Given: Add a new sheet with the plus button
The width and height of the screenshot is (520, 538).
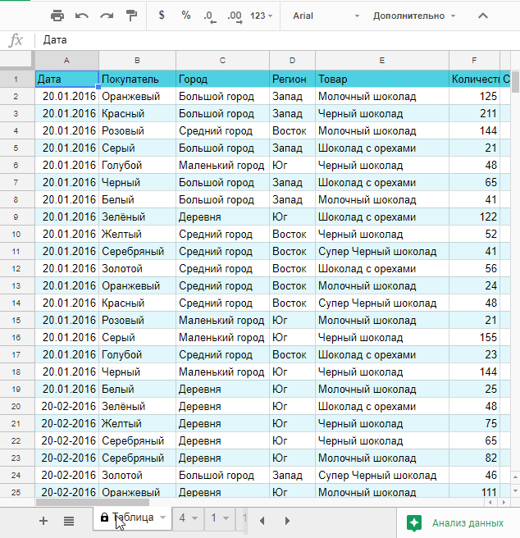Looking at the screenshot, I should [43, 520].
